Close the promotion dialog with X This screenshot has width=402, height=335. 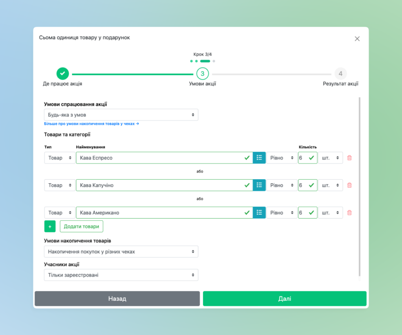point(357,39)
